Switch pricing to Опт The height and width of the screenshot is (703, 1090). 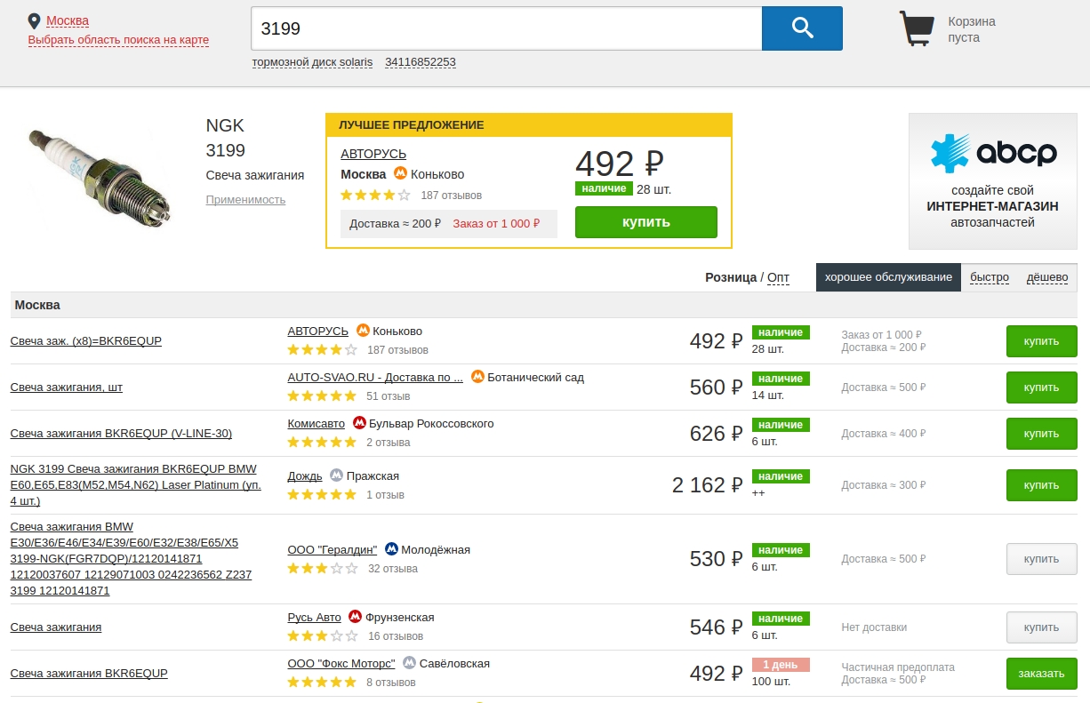click(778, 277)
